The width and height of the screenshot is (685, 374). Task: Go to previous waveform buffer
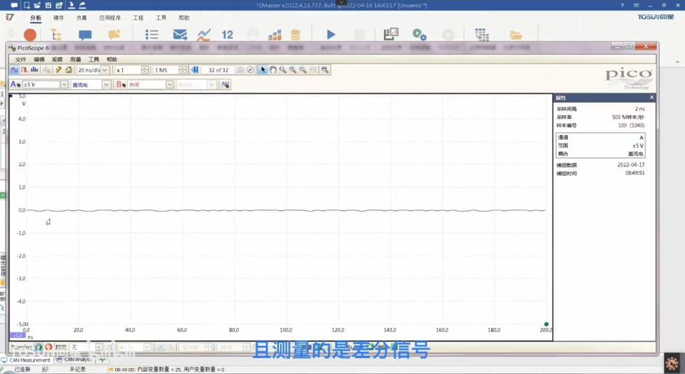click(195, 69)
